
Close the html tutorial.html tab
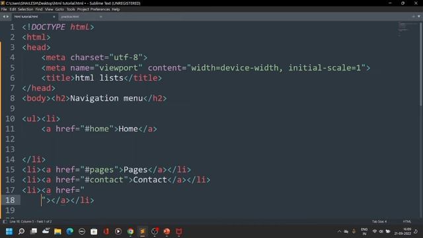54,17
